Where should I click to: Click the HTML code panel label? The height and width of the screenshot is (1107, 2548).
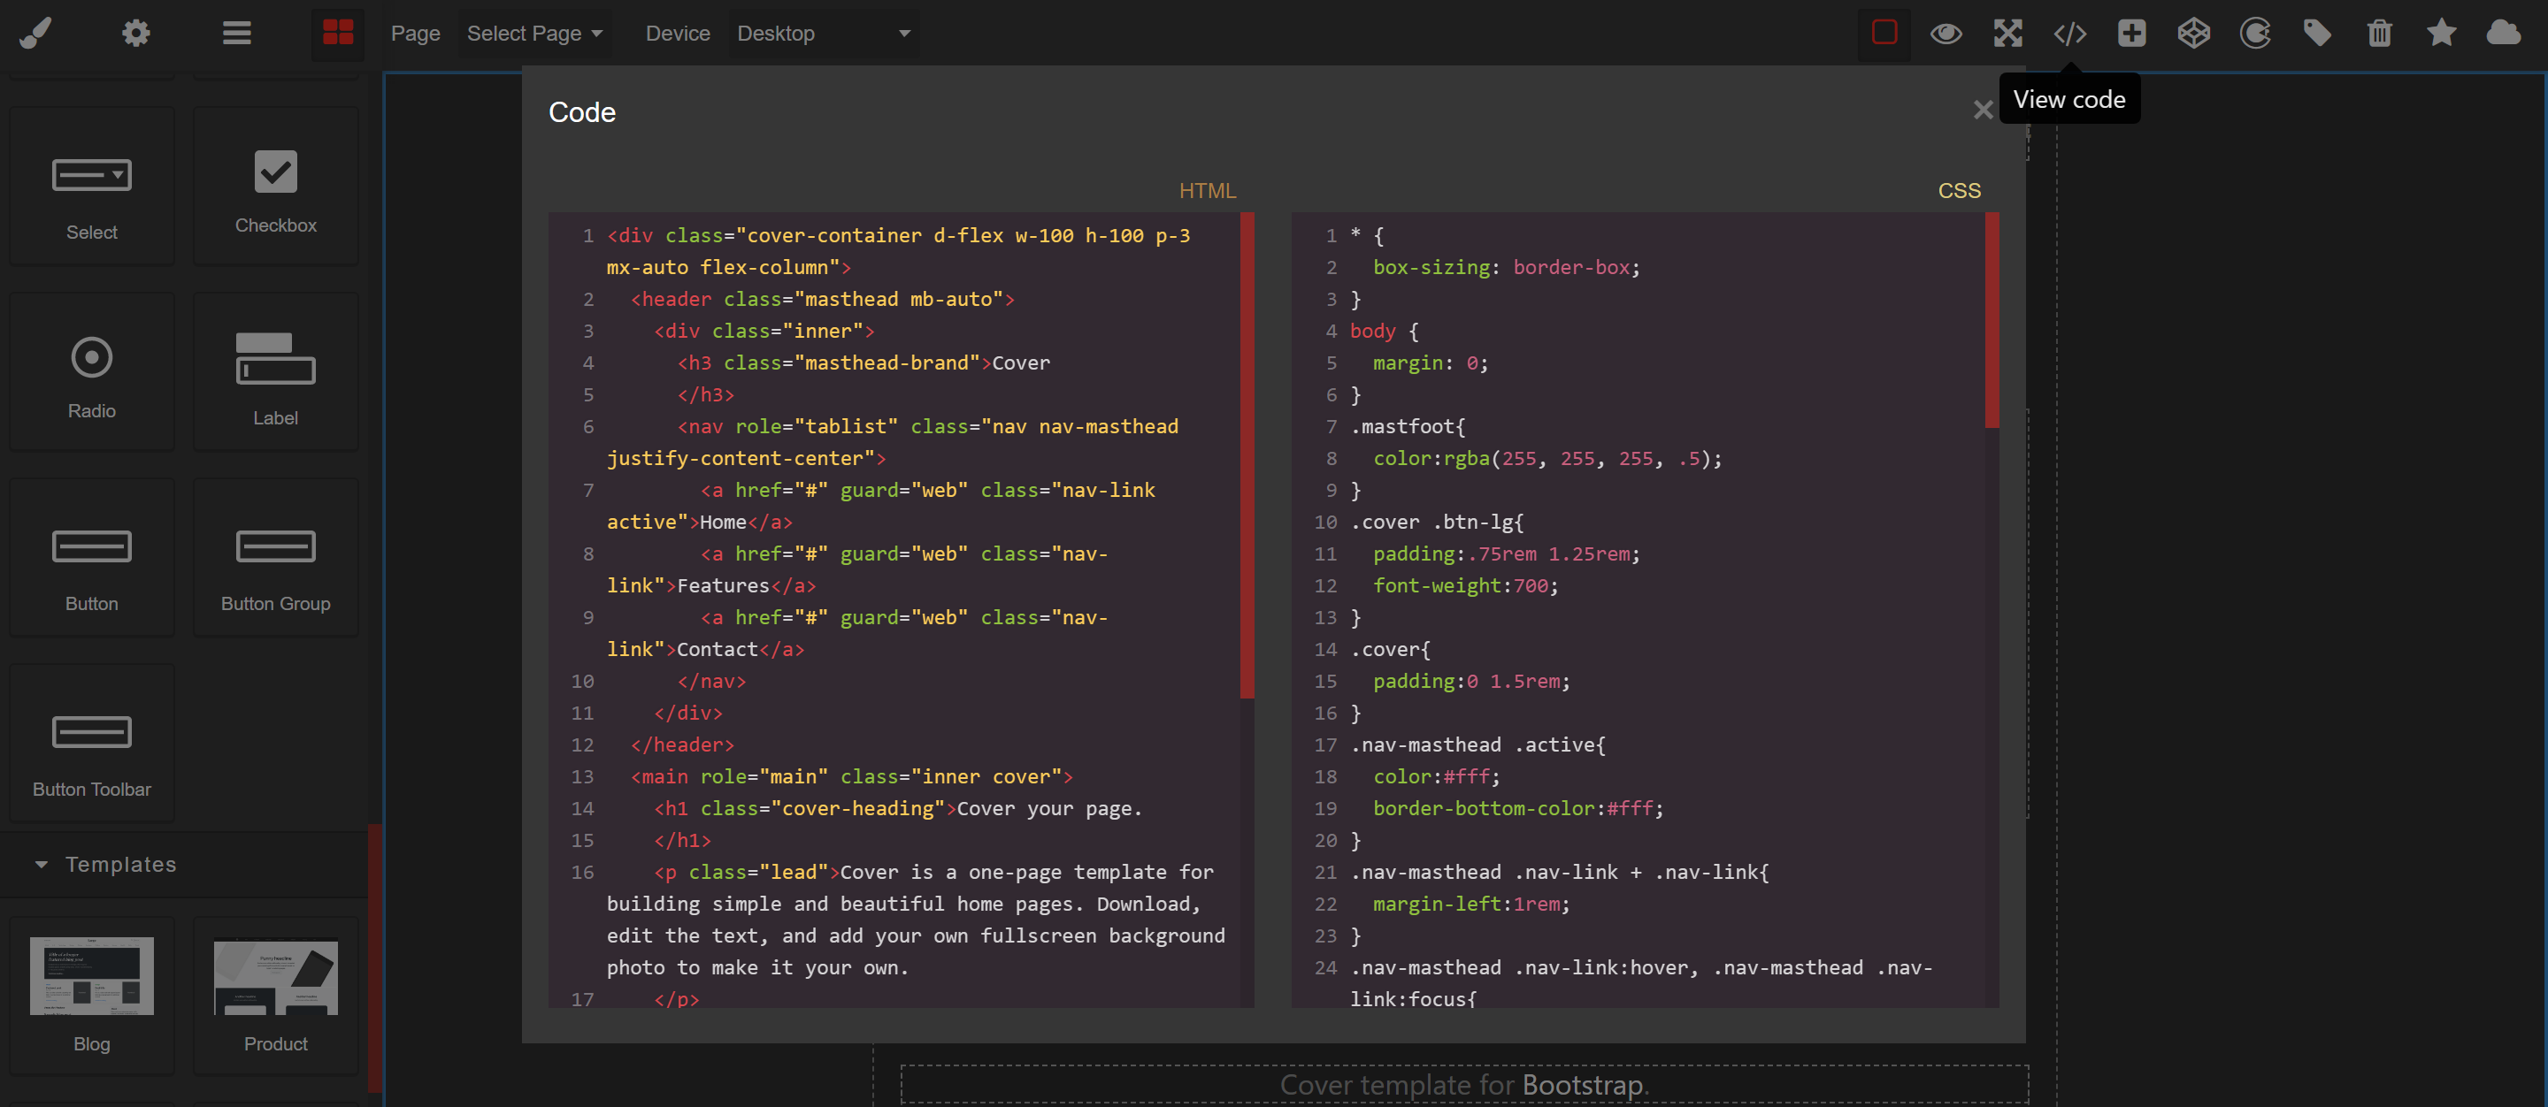tap(1207, 190)
